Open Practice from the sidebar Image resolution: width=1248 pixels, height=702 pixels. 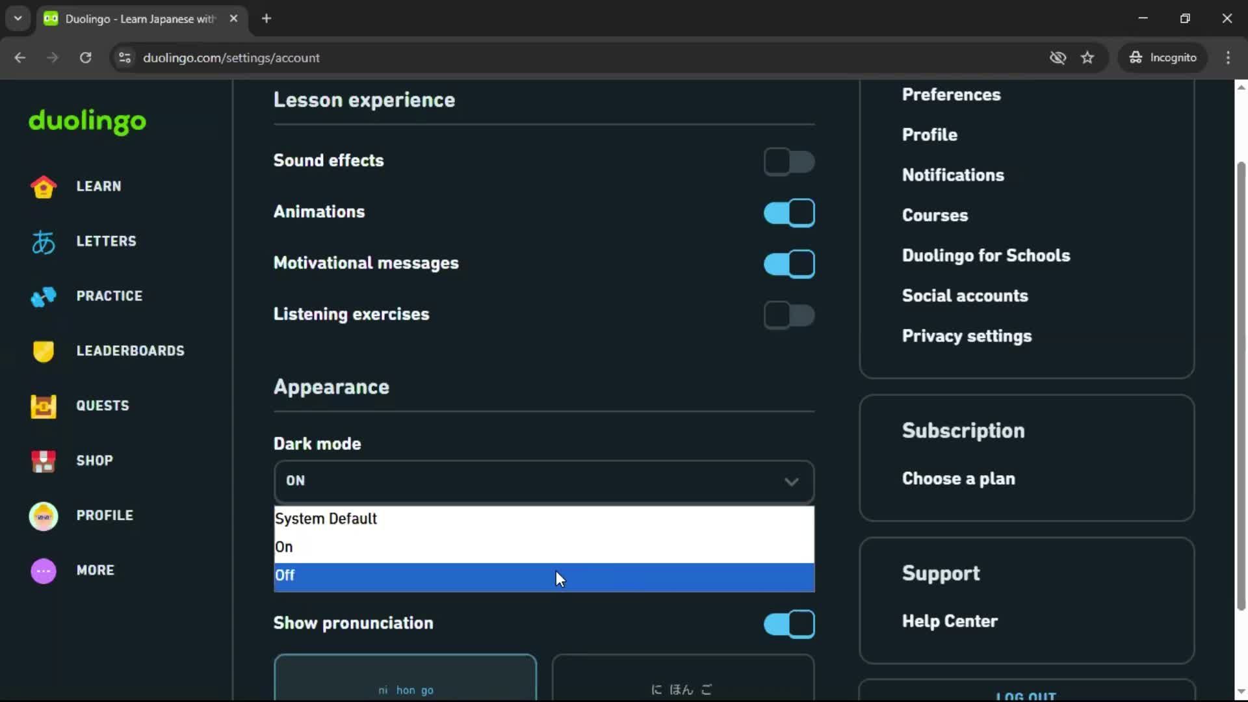(43, 296)
